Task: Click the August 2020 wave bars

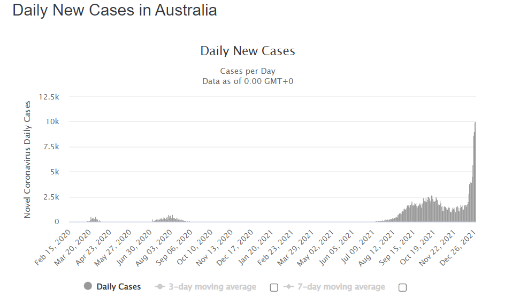Action: 170,218
